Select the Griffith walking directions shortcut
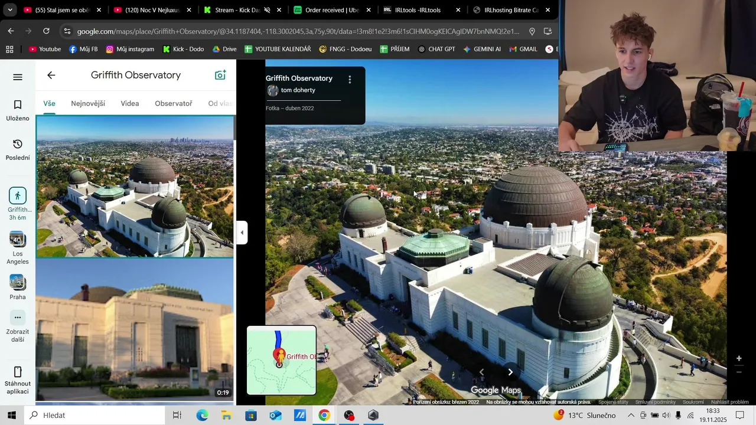 [18, 204]
